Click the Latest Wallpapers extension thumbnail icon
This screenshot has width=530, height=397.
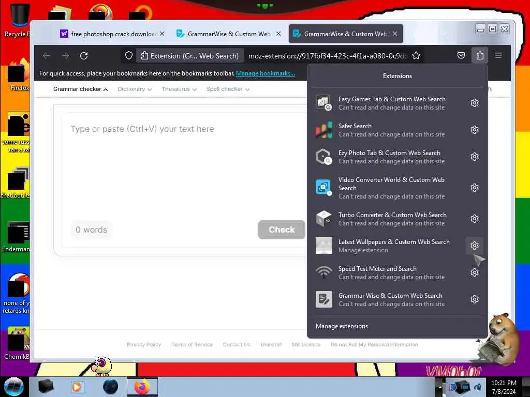click(324, 246)
